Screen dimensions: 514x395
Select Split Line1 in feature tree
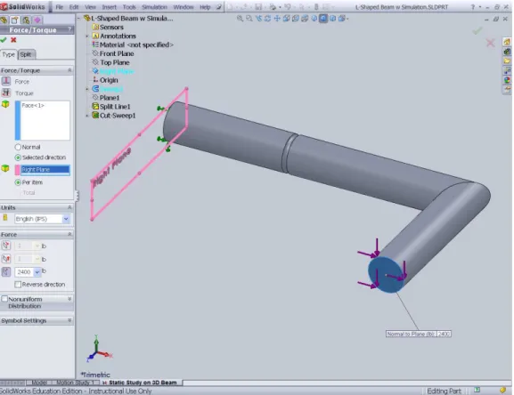click(x=115, y=107)
